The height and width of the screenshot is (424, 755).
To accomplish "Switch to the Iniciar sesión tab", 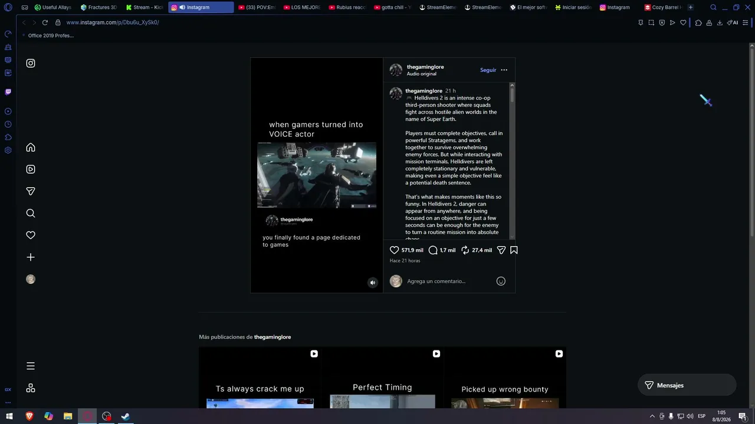I will click(573, 8).
